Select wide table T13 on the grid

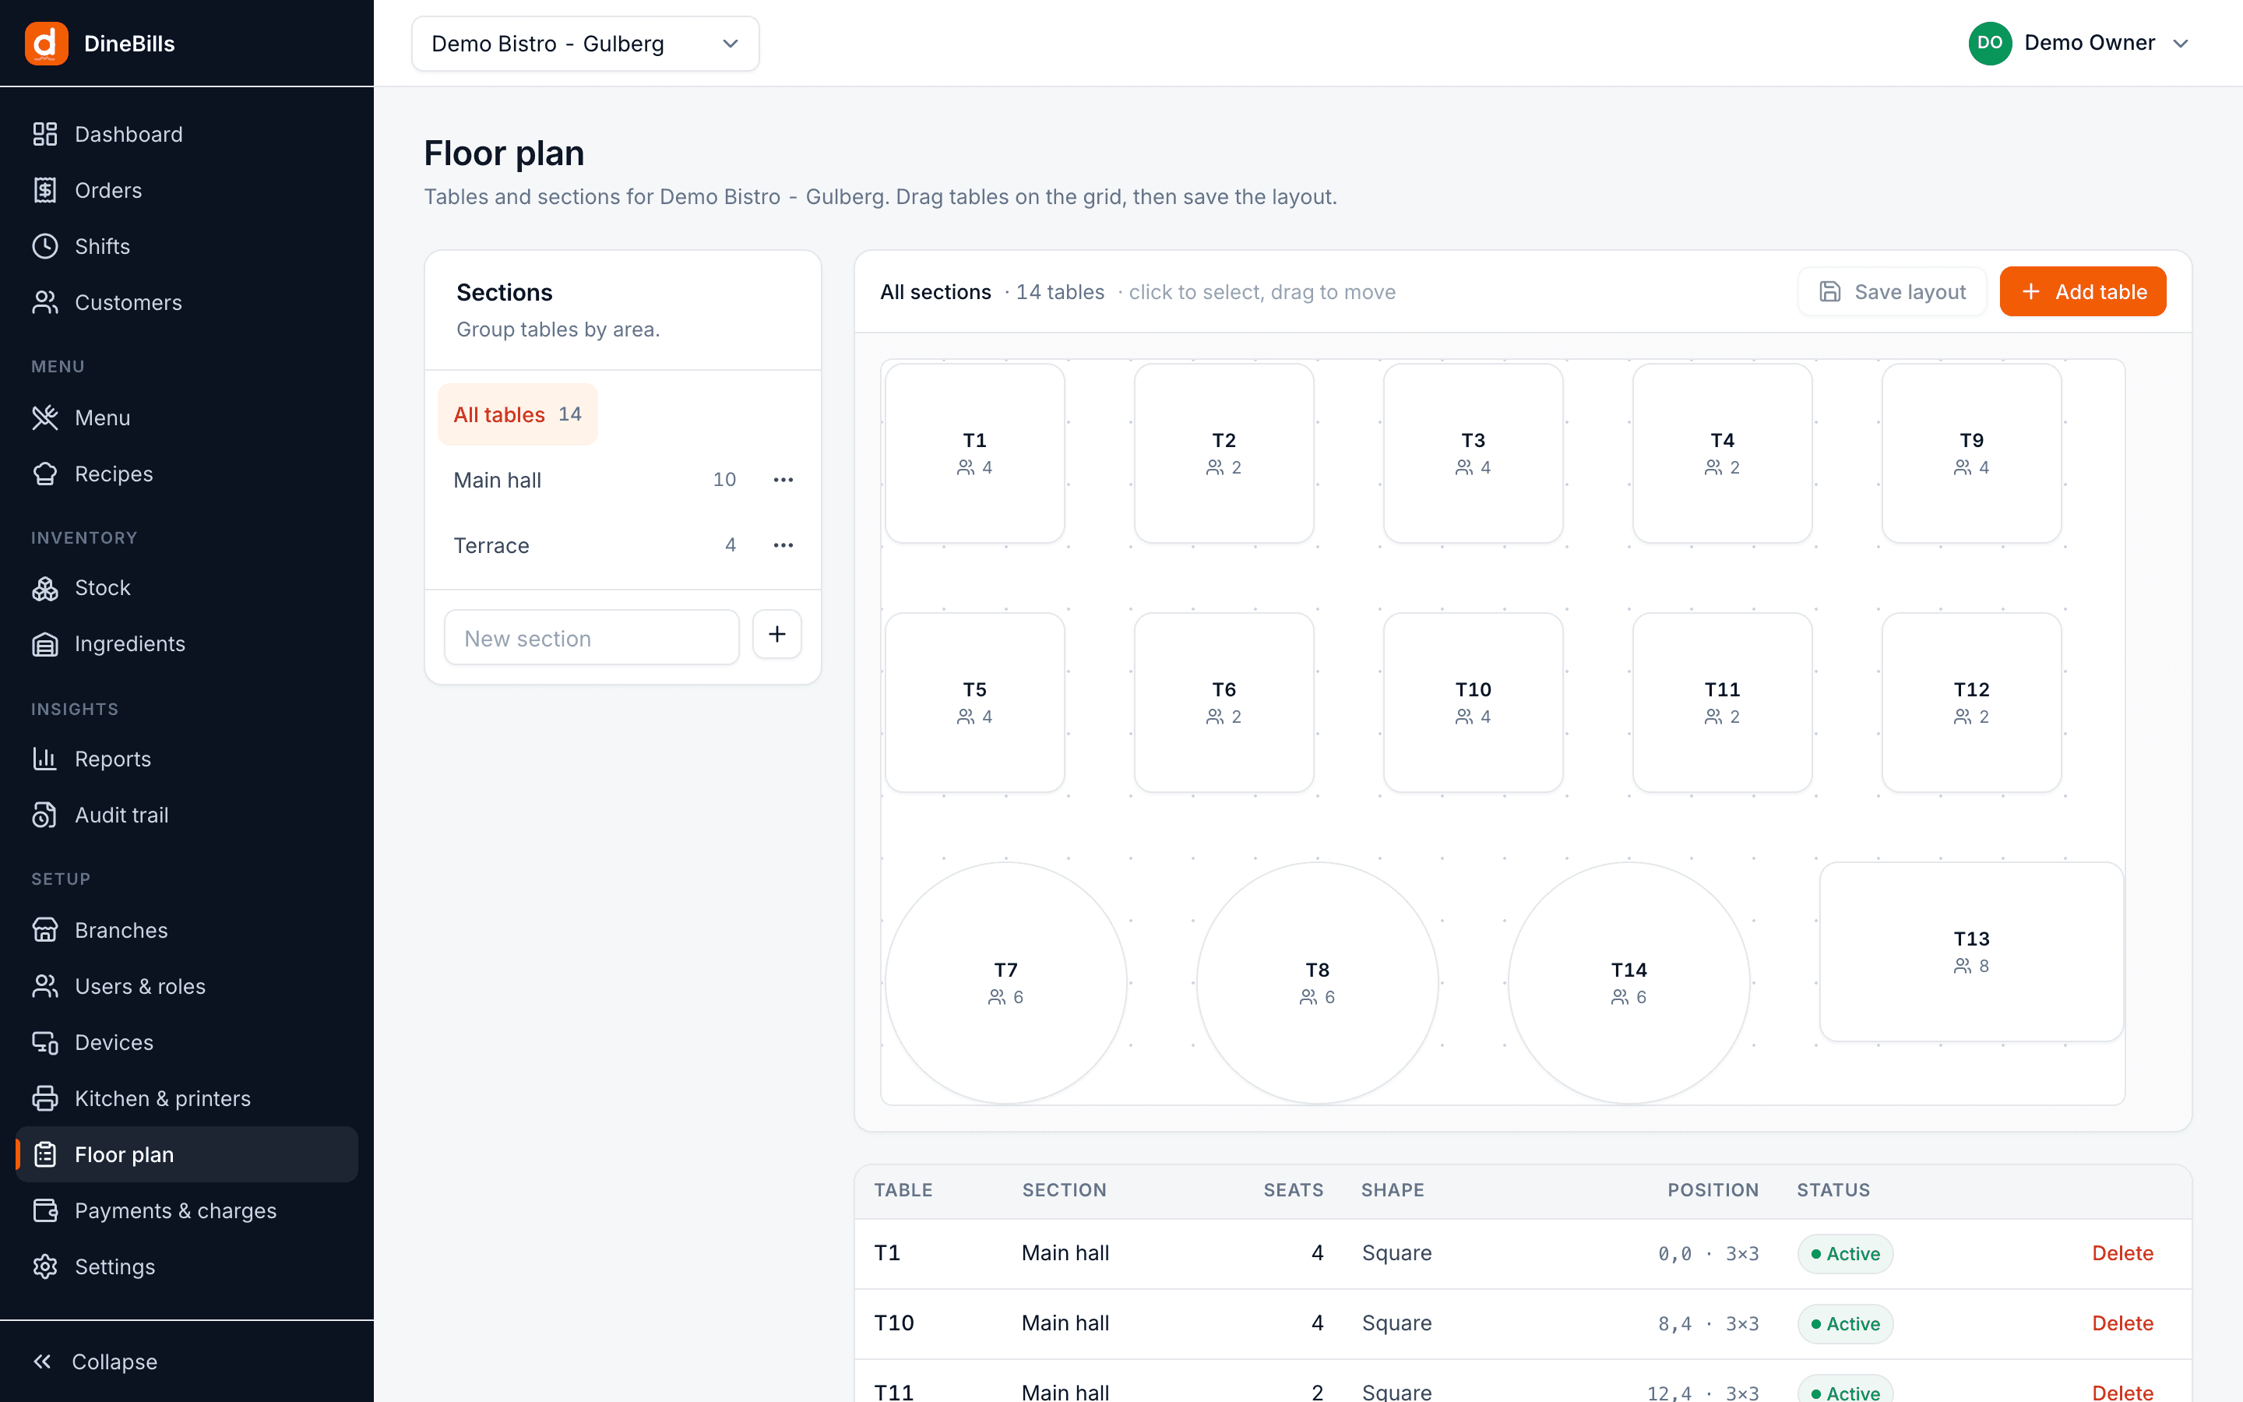coord(1971,953)
